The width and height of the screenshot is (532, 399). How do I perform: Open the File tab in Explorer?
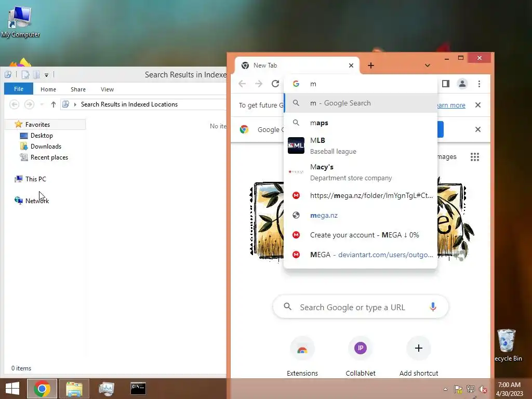coord(19,89)
